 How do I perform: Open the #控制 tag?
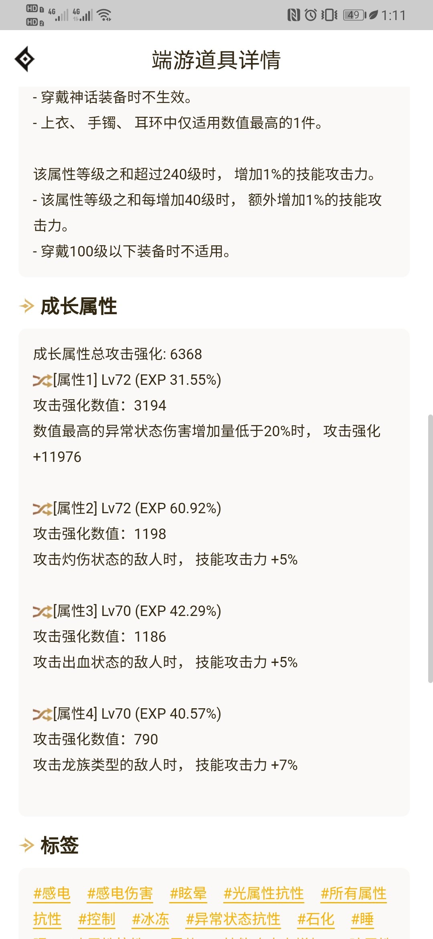click(97, 919)
